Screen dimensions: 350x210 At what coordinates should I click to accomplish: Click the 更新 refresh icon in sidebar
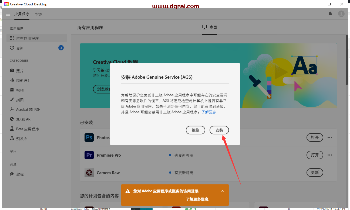click(x=12, y=48)
